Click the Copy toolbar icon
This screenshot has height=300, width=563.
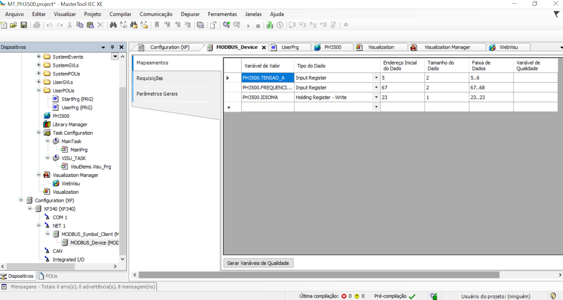(x=80, y=25)
